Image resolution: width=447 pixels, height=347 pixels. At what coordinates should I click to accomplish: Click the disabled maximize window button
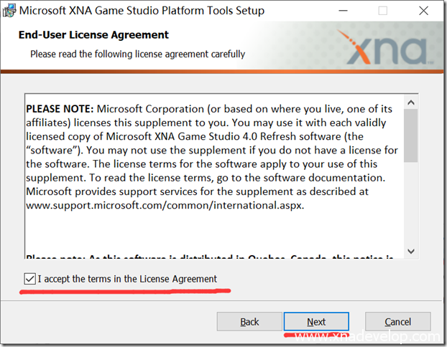(x=382, y=11)
